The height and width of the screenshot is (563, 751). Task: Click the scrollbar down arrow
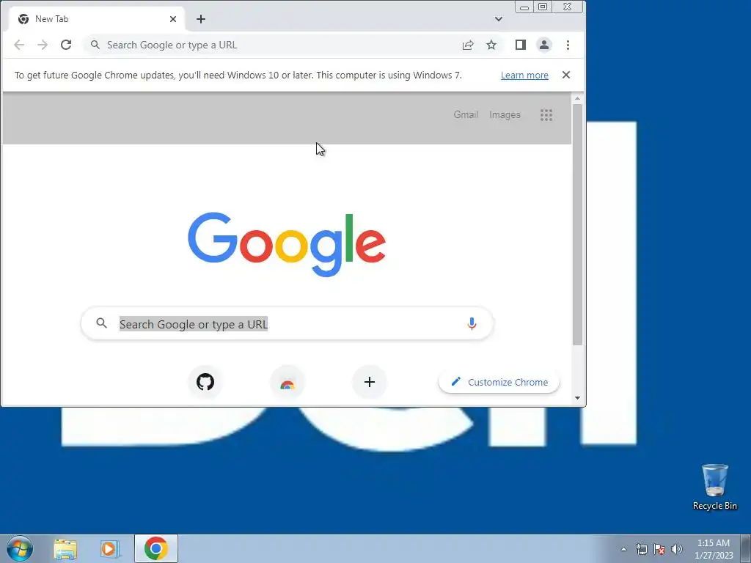pos(578,398)
